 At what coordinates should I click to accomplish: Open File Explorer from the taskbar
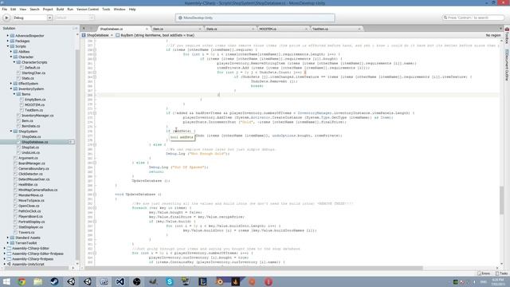click(x=37, y=281)
